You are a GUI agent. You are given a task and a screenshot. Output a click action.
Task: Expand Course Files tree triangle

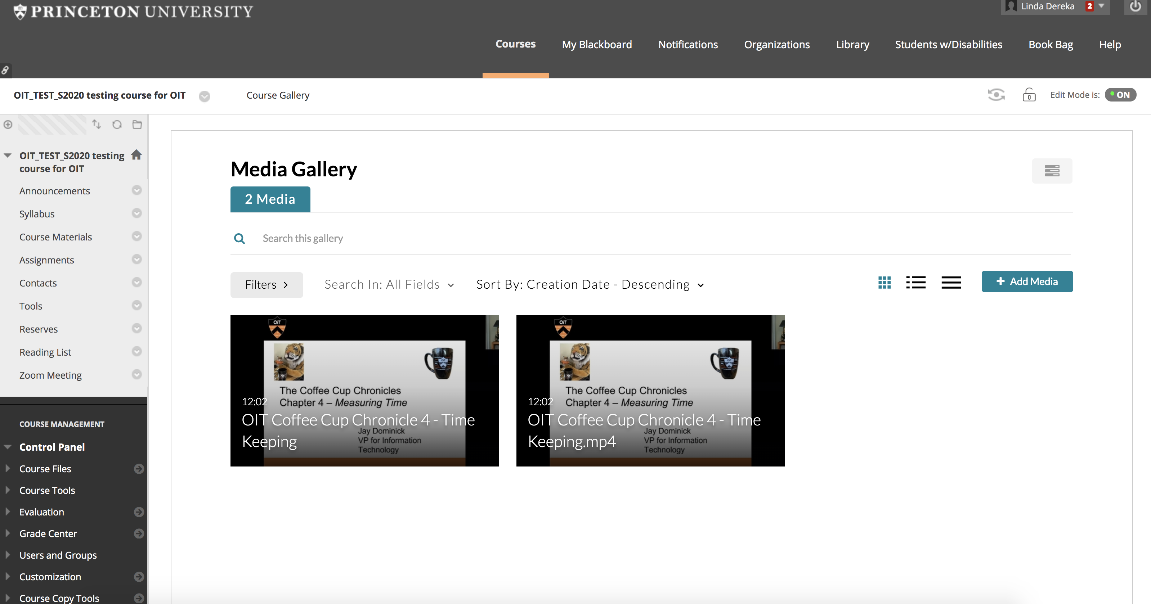click(x=8, y=469)
